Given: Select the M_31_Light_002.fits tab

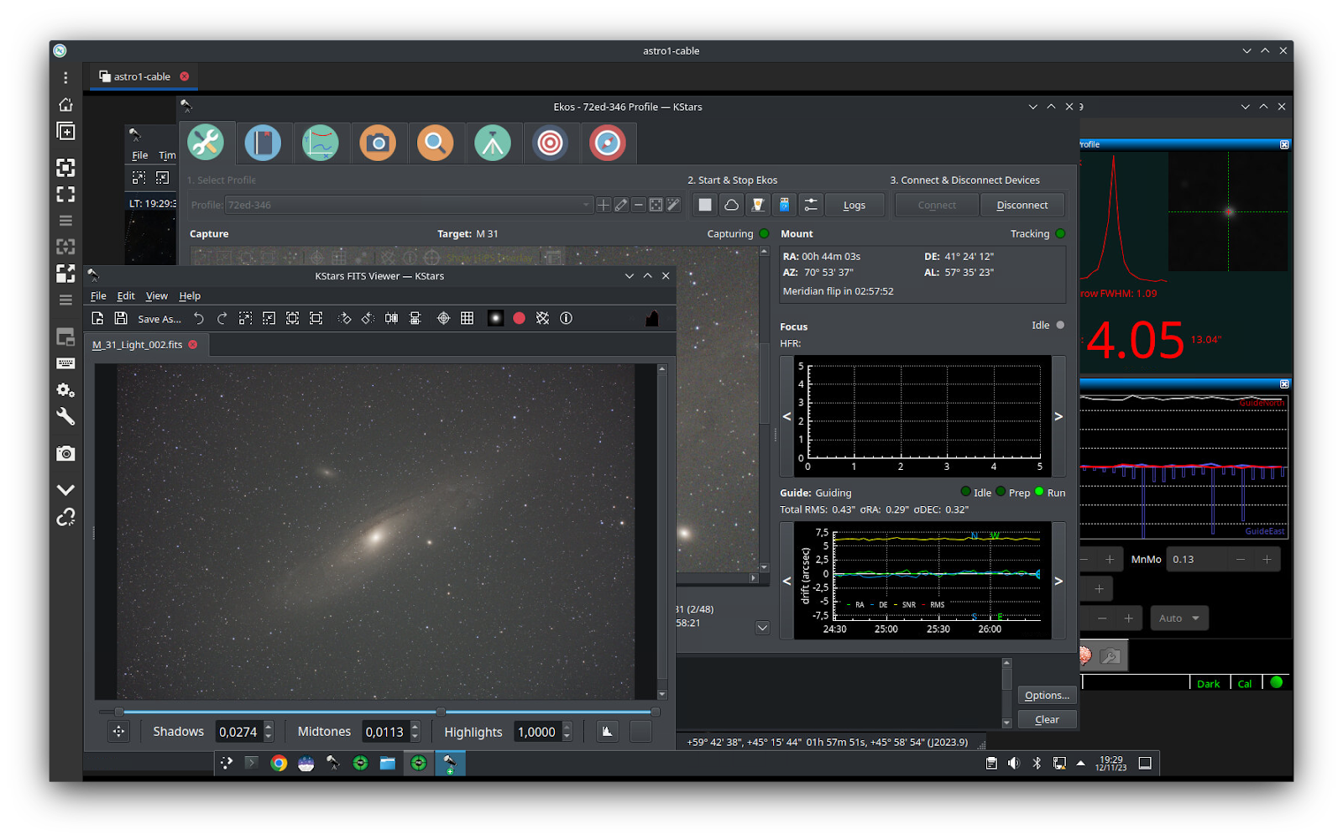Looking at the screenshot, I should click(138, 345).
